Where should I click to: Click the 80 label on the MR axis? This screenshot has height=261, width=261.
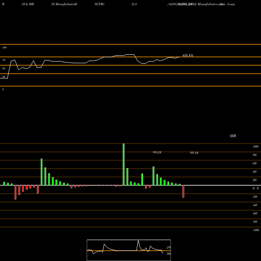click(x=255, y=155)
